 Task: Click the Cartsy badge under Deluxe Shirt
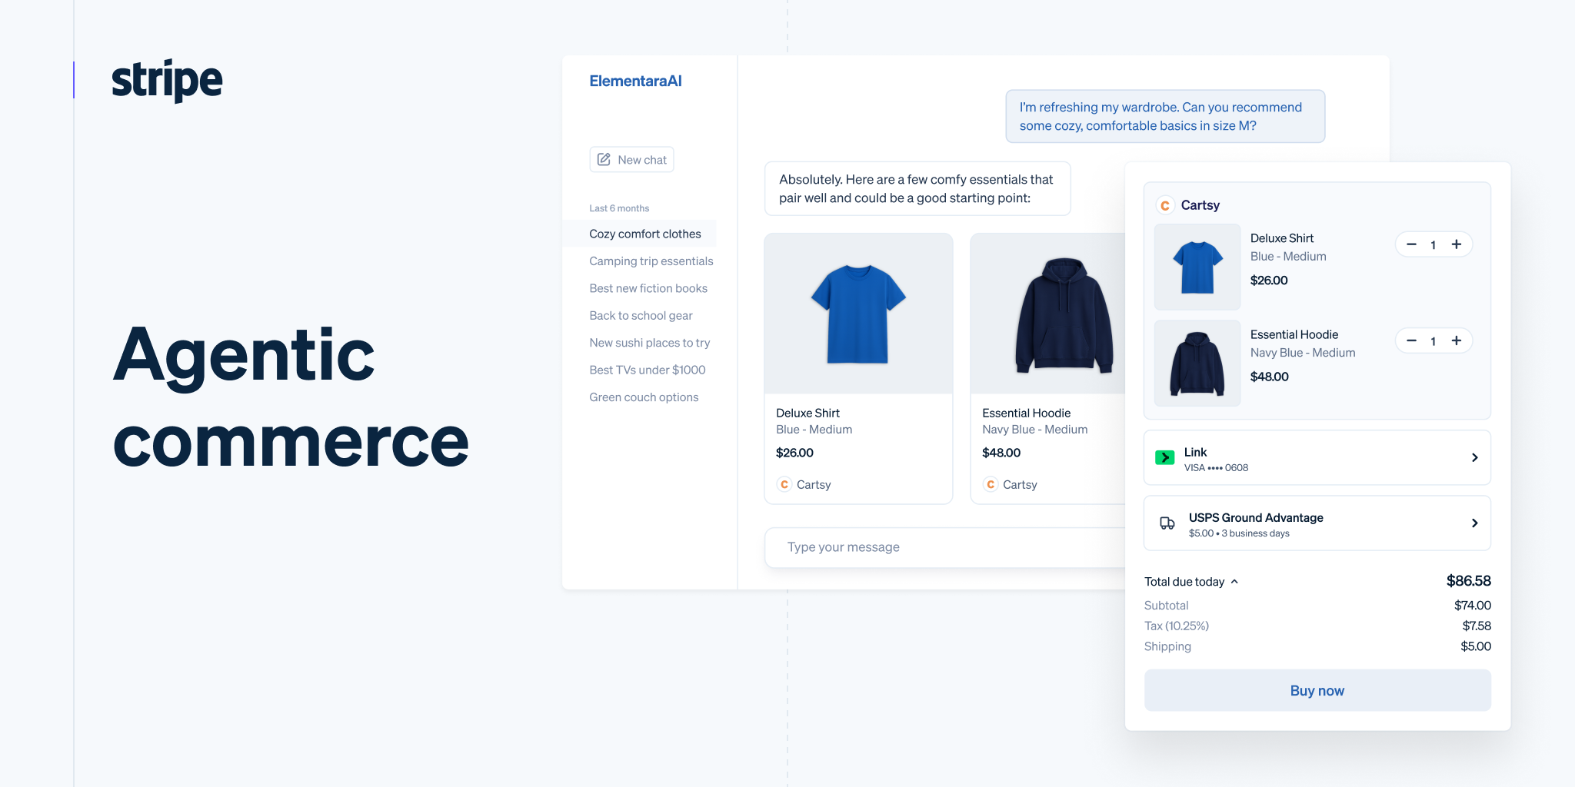pos(784,484)
